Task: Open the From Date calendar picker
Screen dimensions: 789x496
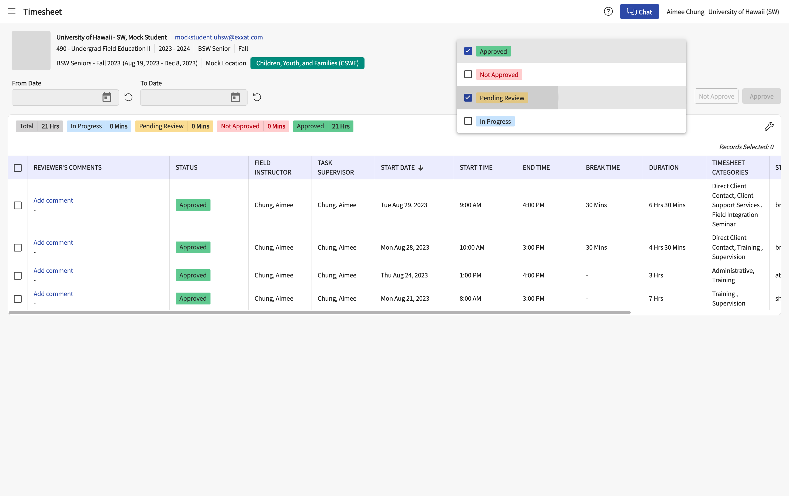Action: tap(107, 97)
